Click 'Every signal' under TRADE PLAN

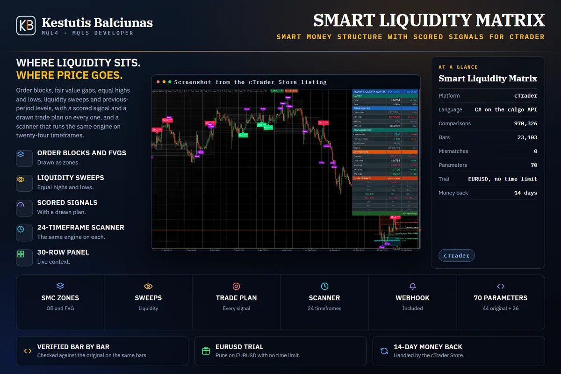pos(236,309)
